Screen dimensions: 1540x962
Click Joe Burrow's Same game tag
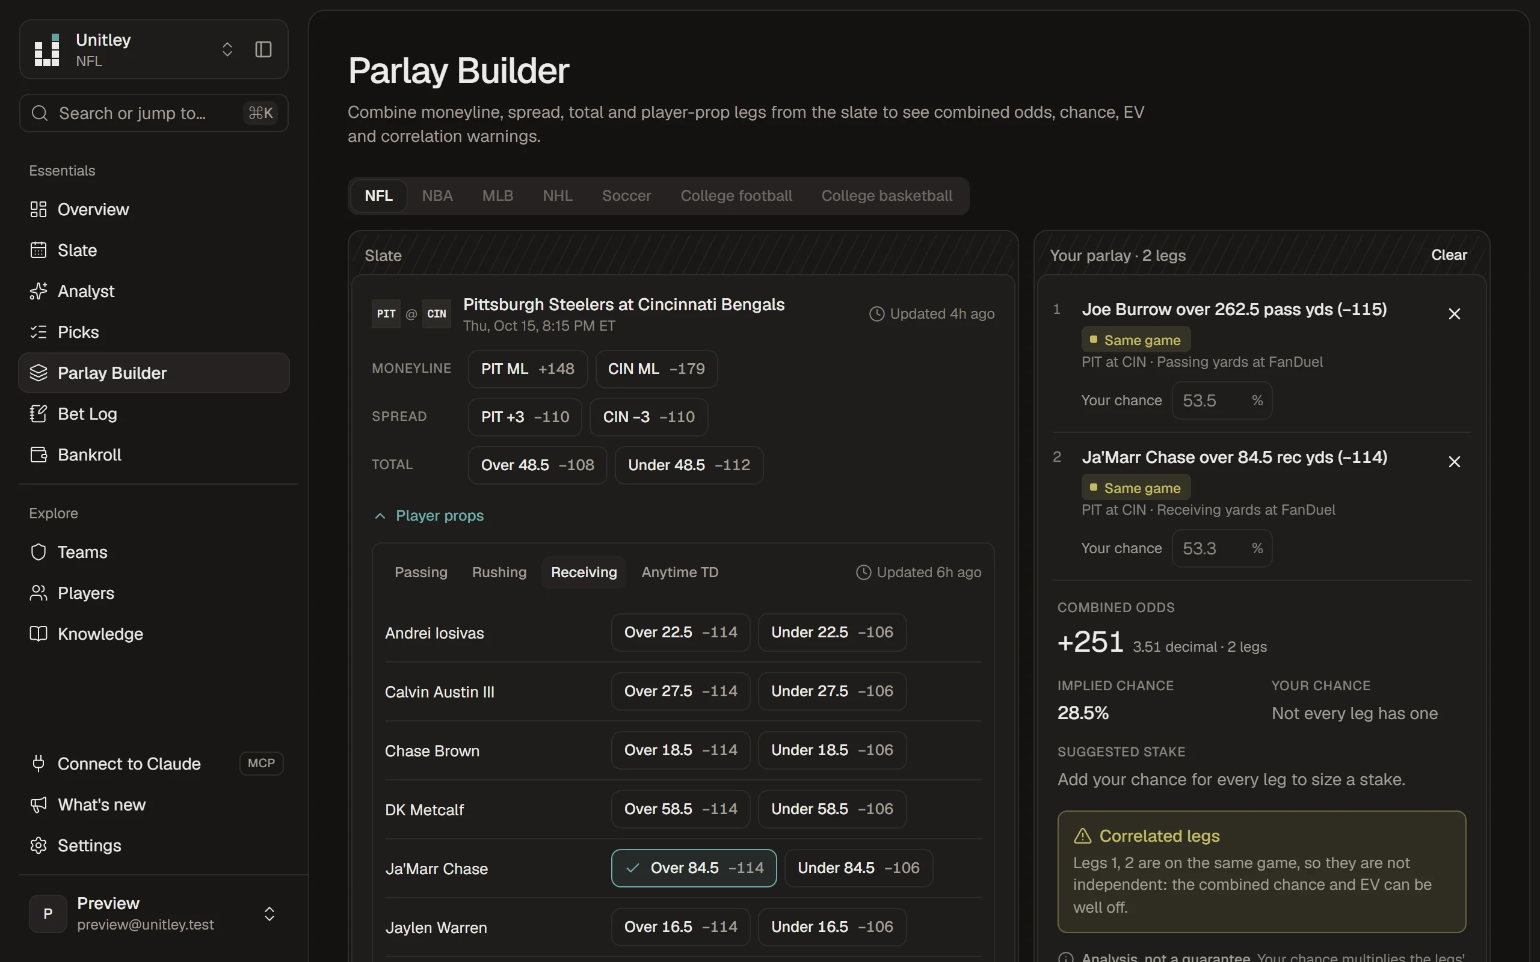pos(1136,340)
